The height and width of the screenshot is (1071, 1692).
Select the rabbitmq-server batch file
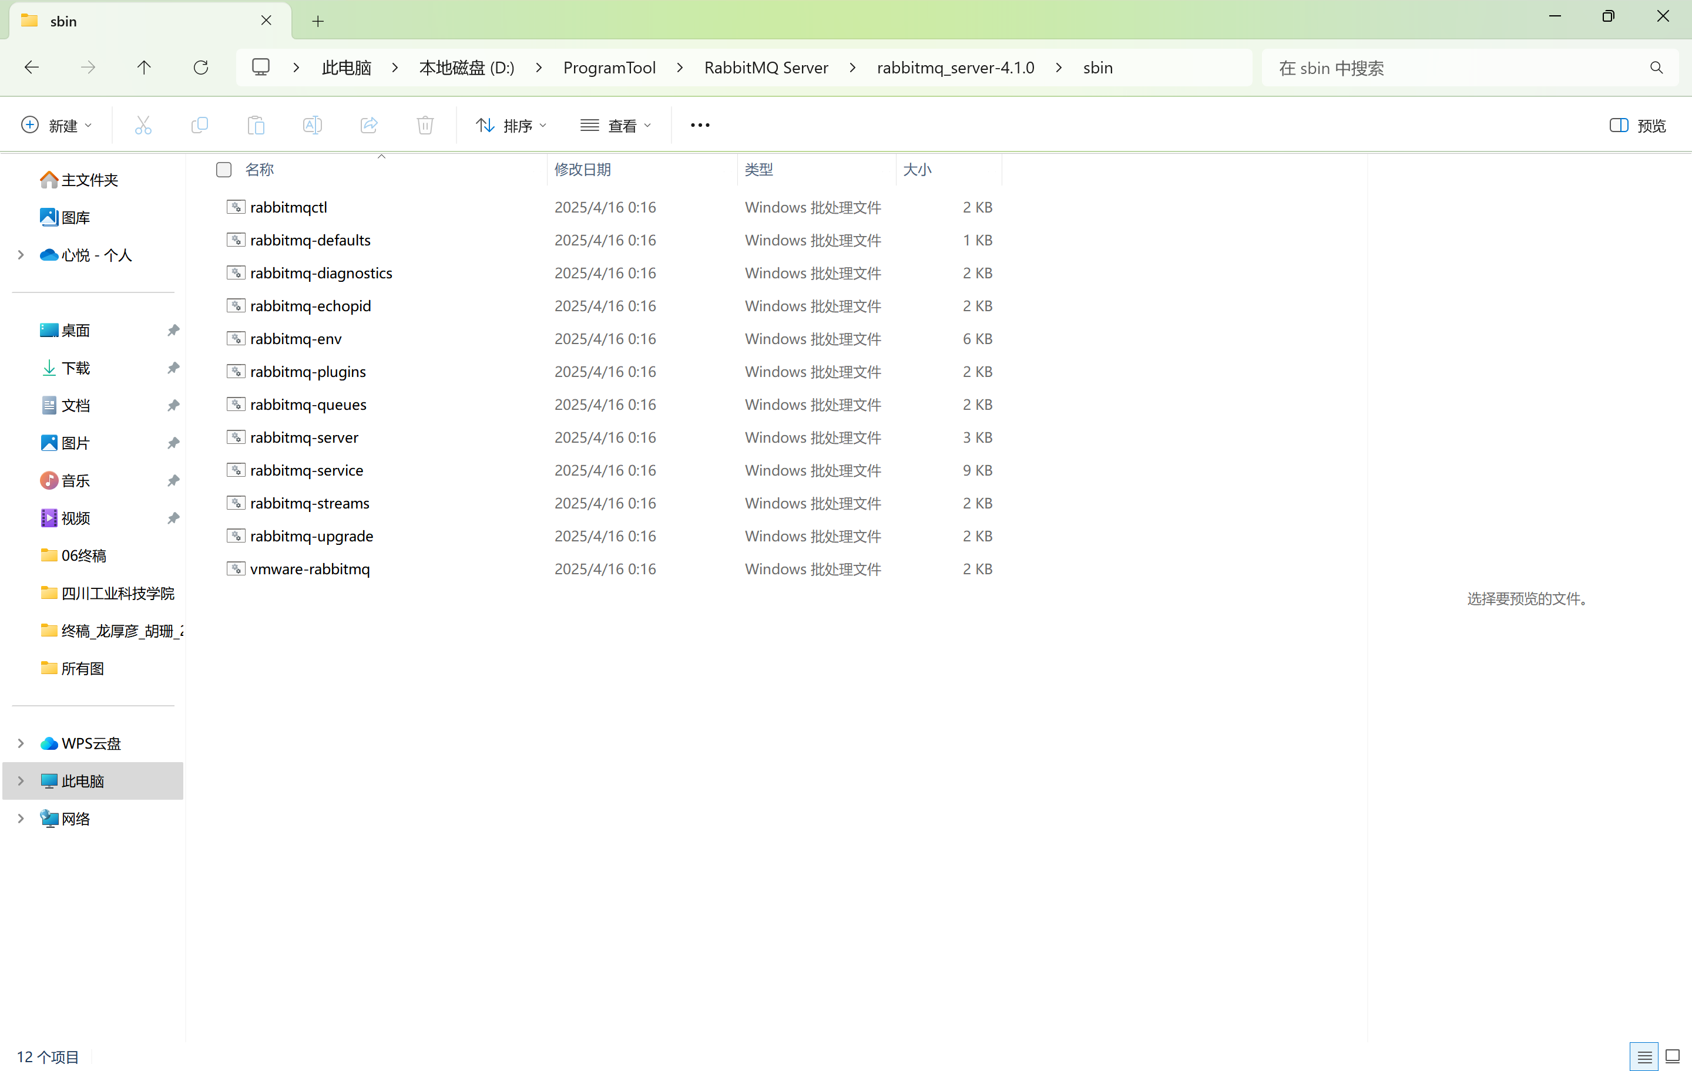(304, 437)
